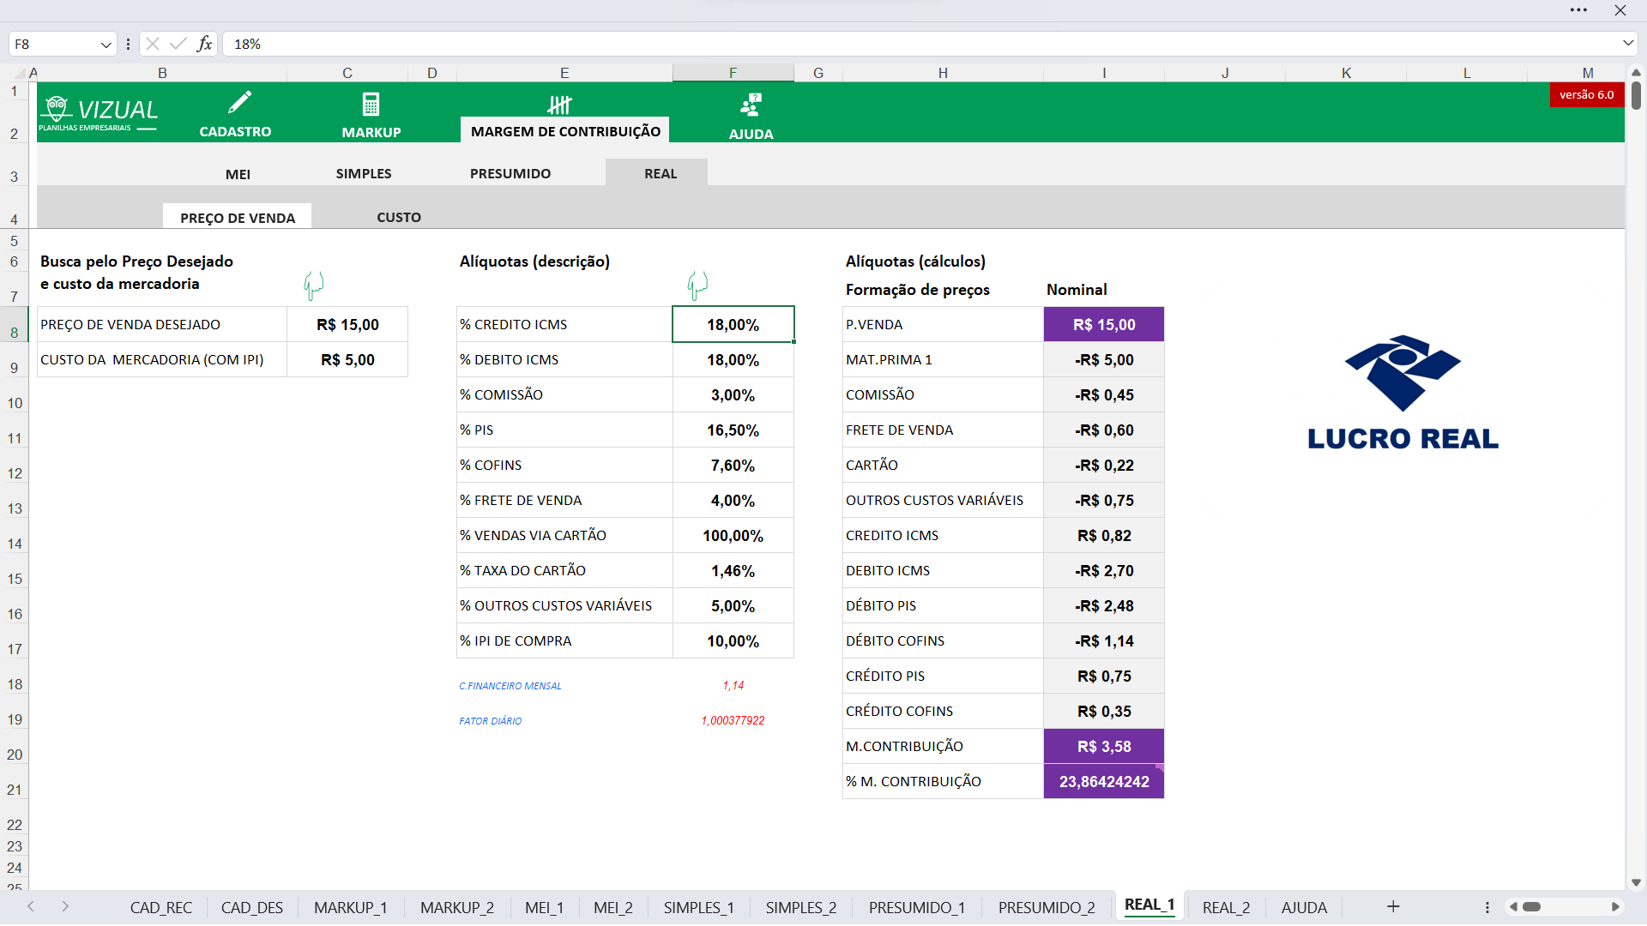Expand the formula bar with its chevron

tap(1628, 43)
